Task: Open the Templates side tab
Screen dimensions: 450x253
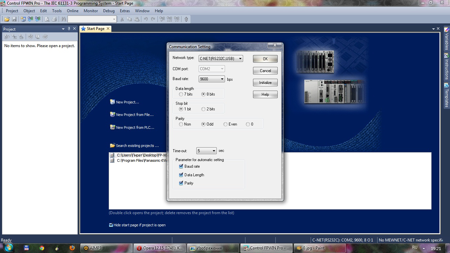Action: (x=447, y=95)
